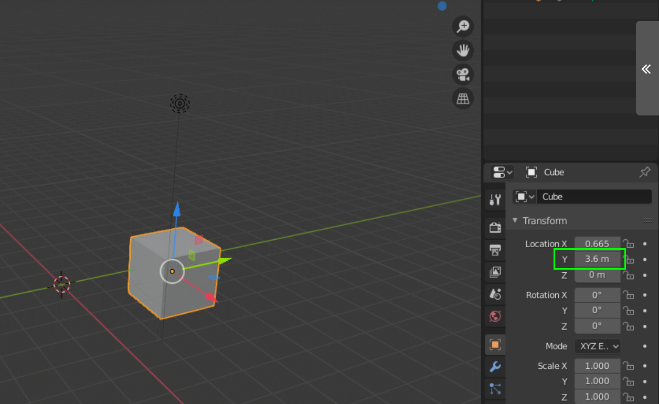Click the Scale Y field 1.000
The width and height of the screenshot is (659, 404).
598,381
